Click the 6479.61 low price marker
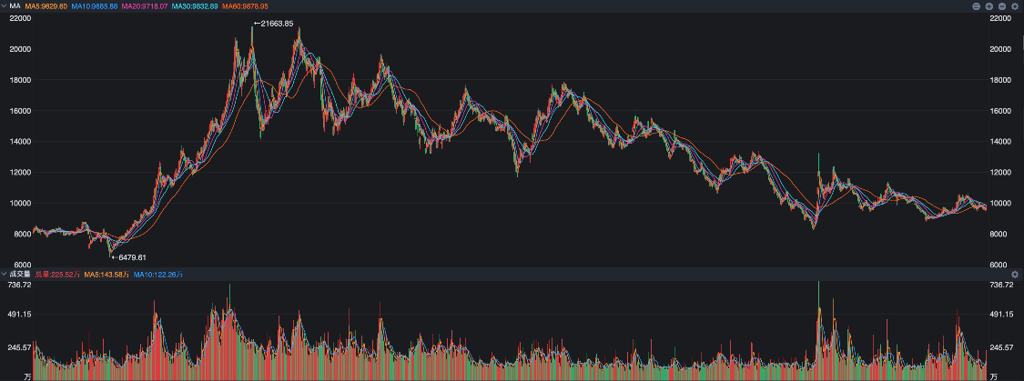Viewport: 1024px width, 381px height. pos(127,257)
